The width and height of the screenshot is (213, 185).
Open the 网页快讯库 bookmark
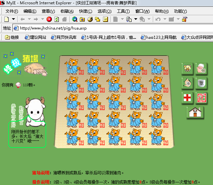(x=64, y=37)
